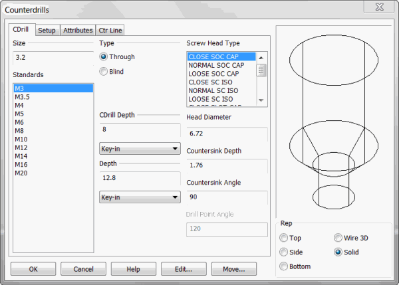Image resolution: width=399 pixels, height=285 pixels.
Task: Select M8 in the Standards list
Action: 53,131
